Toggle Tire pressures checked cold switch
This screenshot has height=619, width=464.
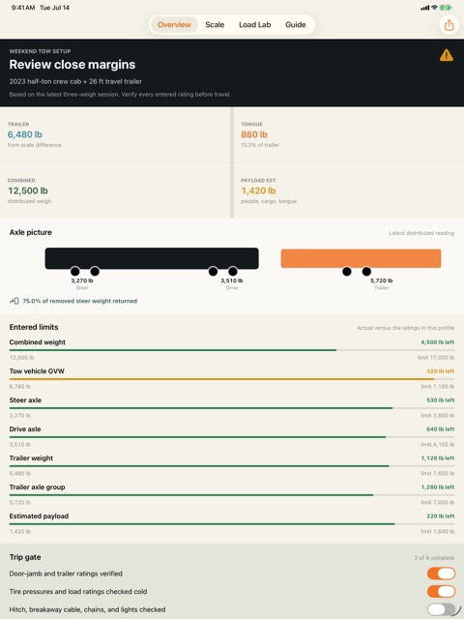[x=441, y=591]
